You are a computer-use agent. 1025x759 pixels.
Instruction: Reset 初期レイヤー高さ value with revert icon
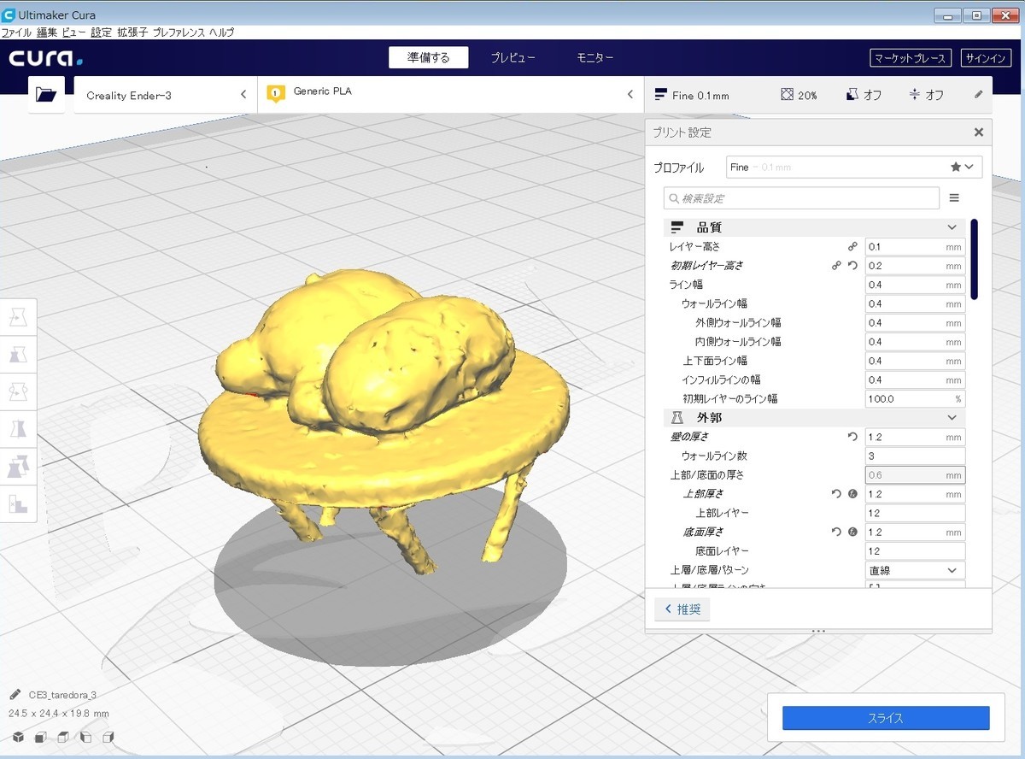[852, 266]
